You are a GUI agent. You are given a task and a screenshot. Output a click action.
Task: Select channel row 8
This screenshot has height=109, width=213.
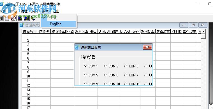(28, 67)
